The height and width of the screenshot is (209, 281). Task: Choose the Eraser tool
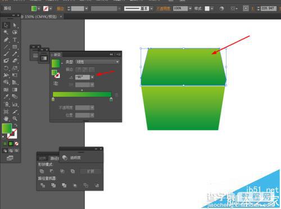[x=15, y=61]
